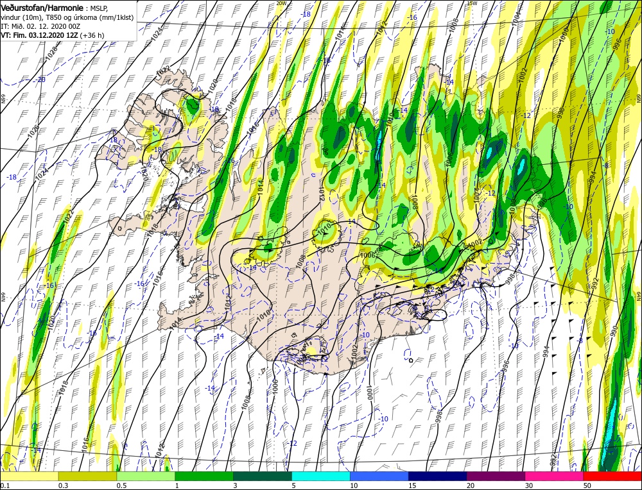The height and width of the screenshot is (490, 642).
Task: Select the purple 20 mm legend swatch
Action: (496, 476)
